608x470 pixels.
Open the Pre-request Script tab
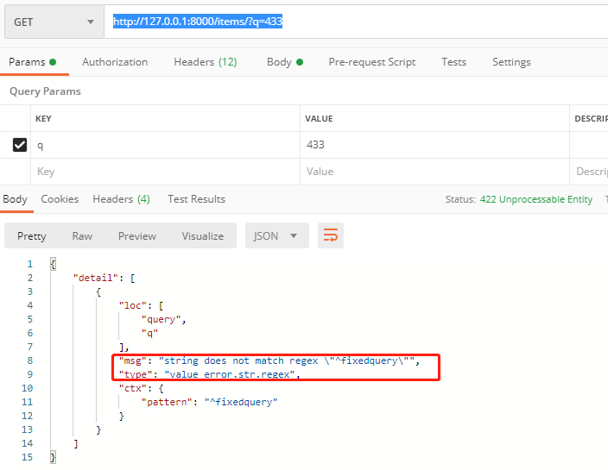[x=371, y=62]
